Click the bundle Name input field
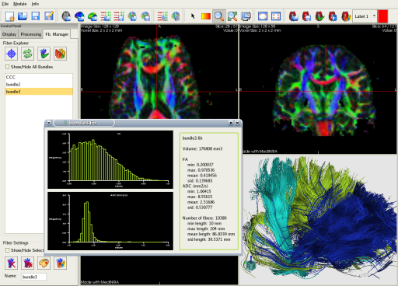398x286 pixels. click(x=34, y=277)
